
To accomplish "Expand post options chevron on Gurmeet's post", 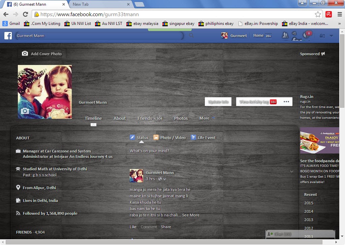I will click(291, 171).
